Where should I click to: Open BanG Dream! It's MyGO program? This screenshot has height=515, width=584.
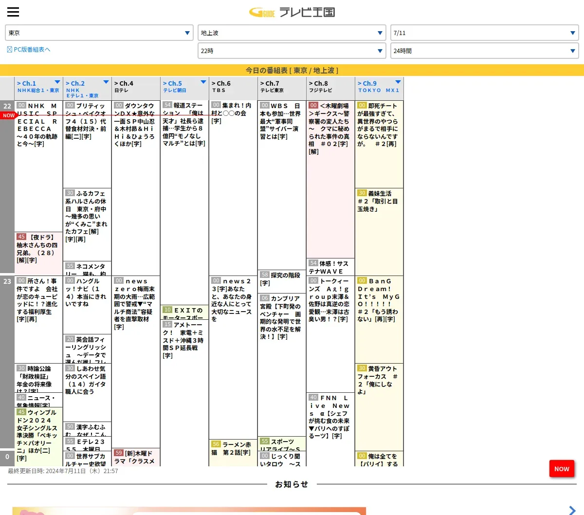tap(379, 319)
